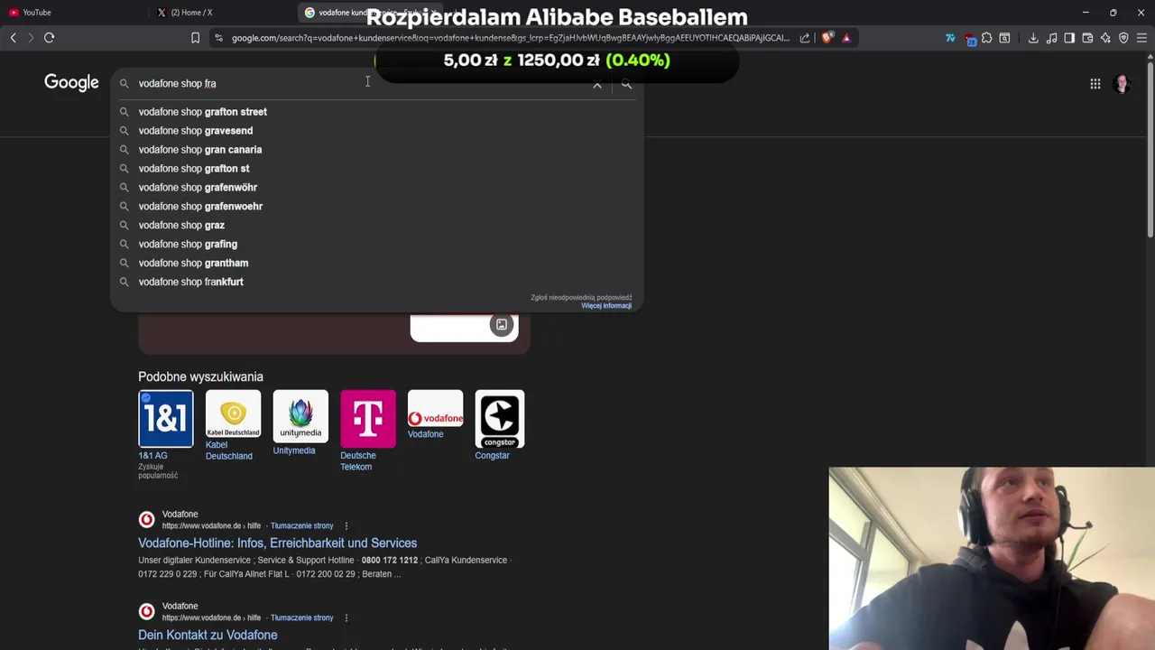Screen dimensions: 1155x650
Task: Select suggestion vodafone shop gran canaria
Action: click(377, 150)
